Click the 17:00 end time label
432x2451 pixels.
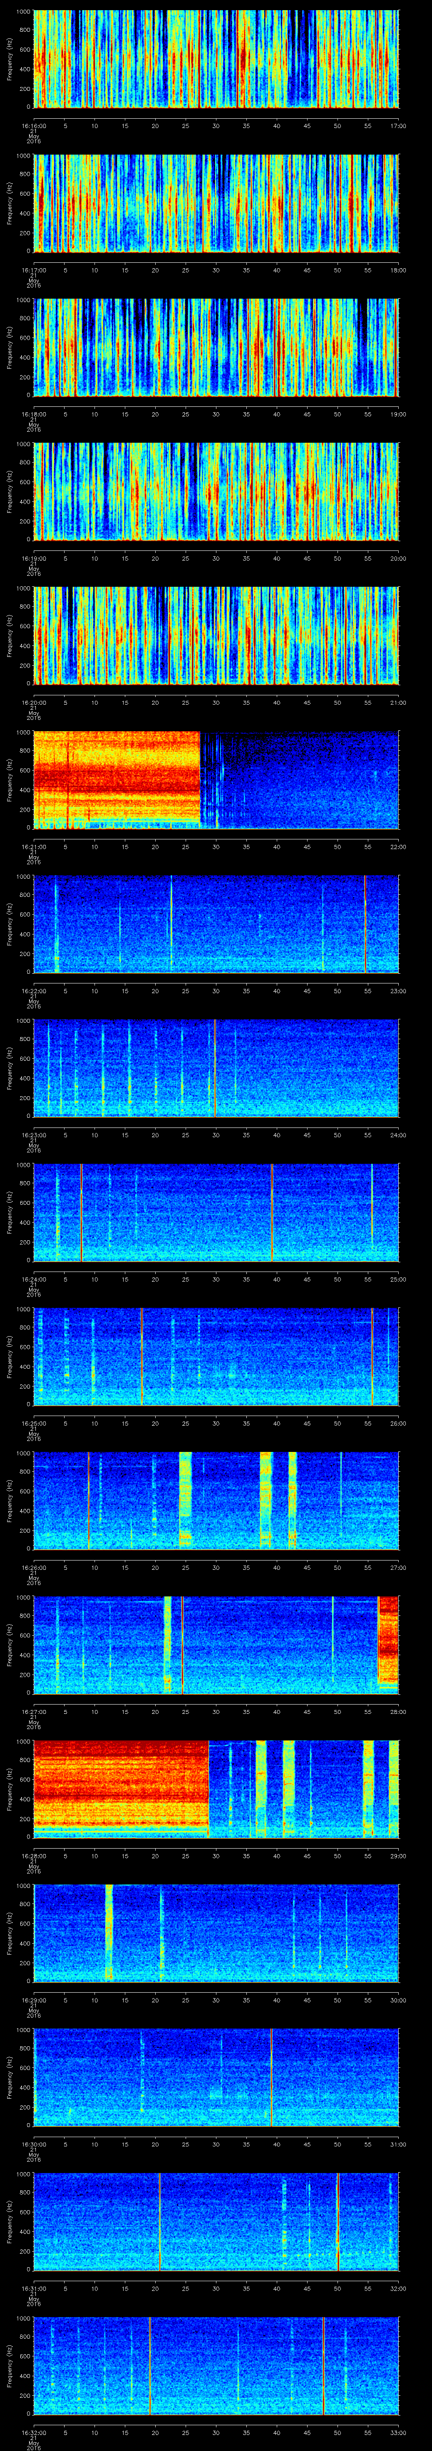(x=399, y=125)
